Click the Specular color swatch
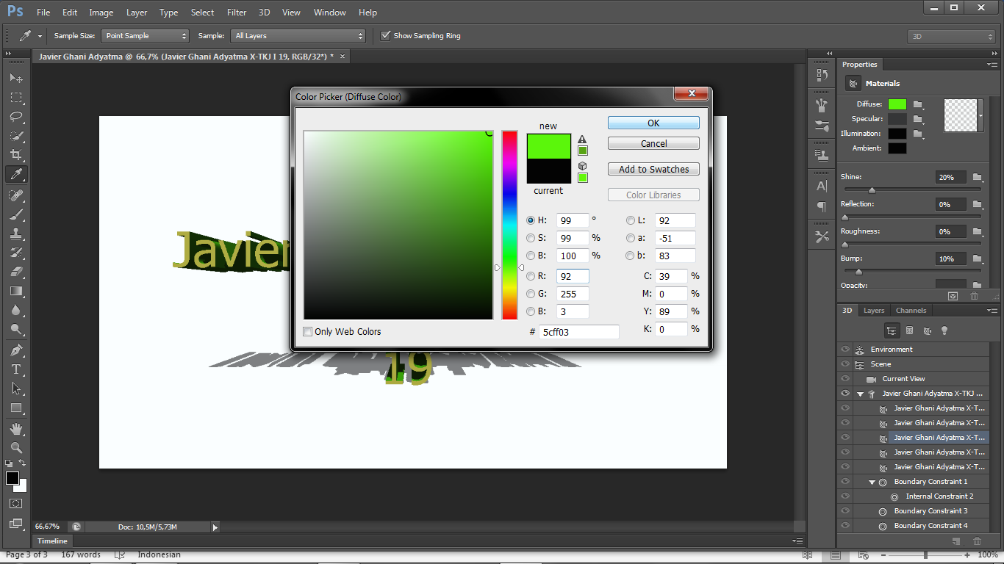1004x564 pixels. 897,119
